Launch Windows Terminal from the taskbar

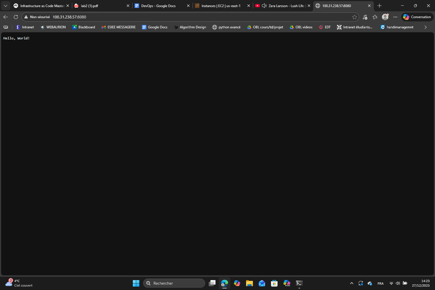point(299,283)
